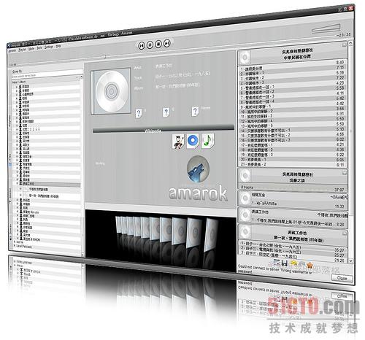Click the '8 tracks' summary text
The height and width of the screenshot is (340, 365).
(247, 187)
